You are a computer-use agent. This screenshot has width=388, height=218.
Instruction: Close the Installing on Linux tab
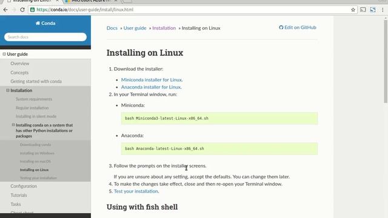[57, 1]
